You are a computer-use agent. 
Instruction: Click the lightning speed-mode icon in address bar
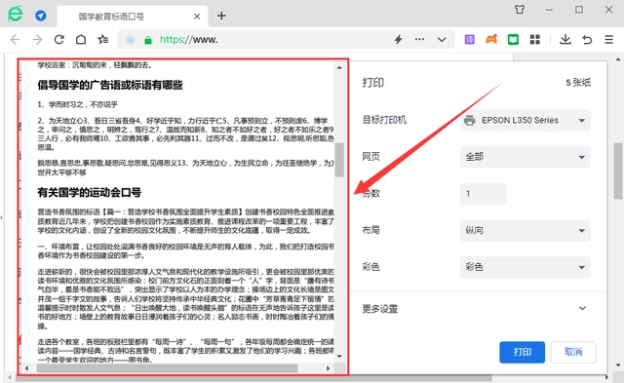(x=398, y=39)
